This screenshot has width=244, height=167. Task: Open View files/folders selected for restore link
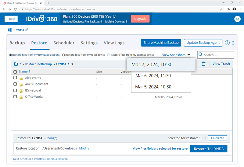tap(160, 149)
